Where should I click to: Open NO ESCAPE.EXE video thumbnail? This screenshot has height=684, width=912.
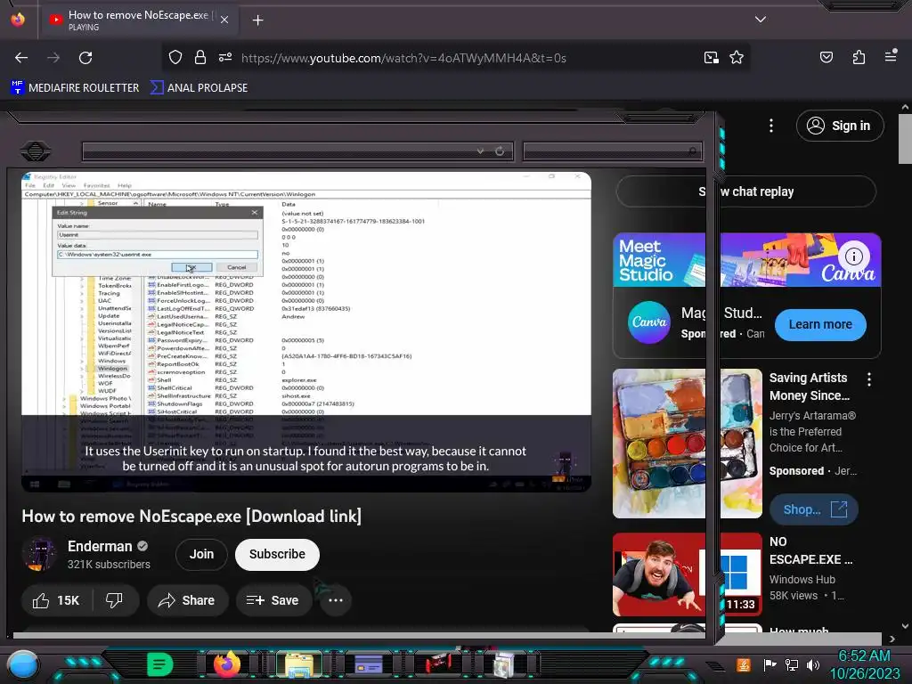point(687,574)
